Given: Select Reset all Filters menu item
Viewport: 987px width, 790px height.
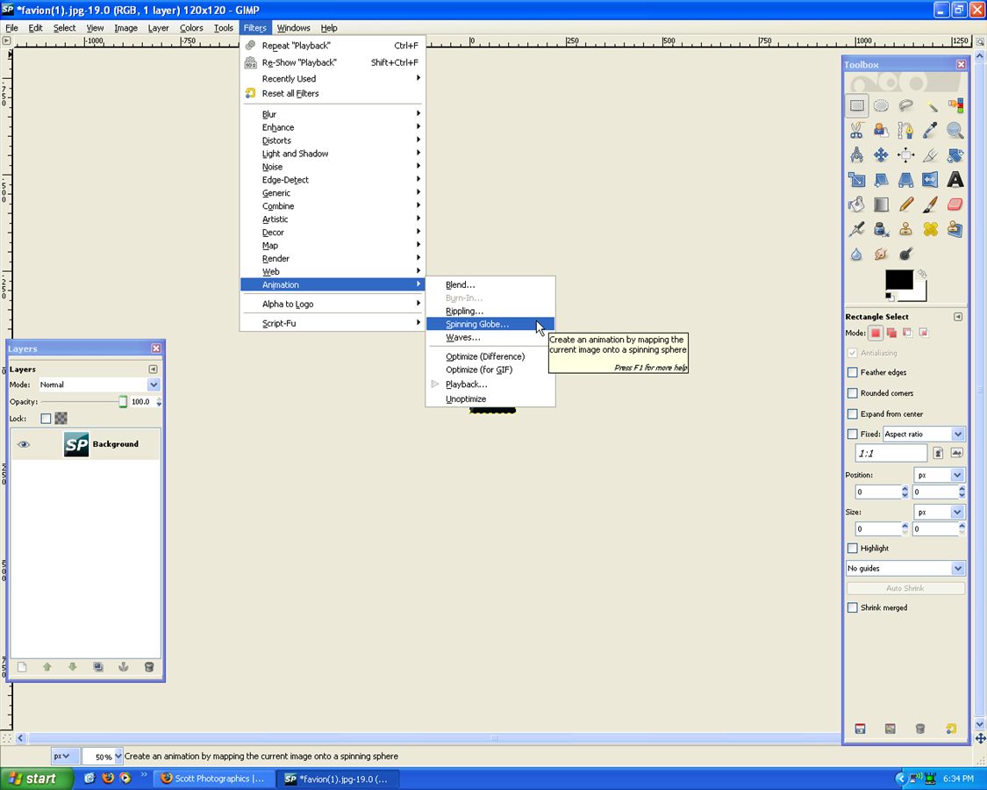Looking at the screenshot, I should [x=333, y=93].
